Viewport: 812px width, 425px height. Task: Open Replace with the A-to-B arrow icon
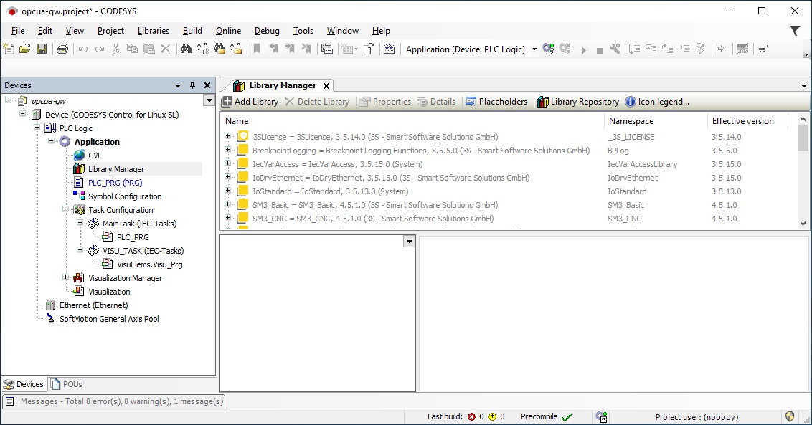(x=202, y=49)
